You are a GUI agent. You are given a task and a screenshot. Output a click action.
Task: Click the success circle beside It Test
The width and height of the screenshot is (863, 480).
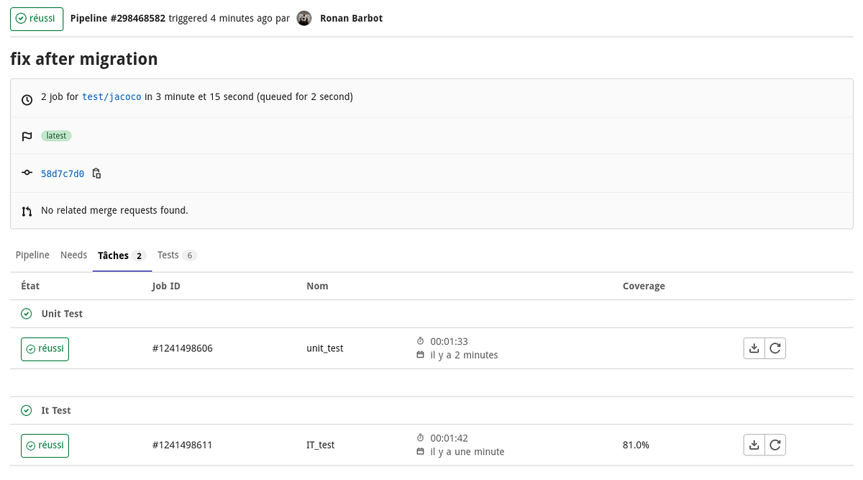click(27, 410)
